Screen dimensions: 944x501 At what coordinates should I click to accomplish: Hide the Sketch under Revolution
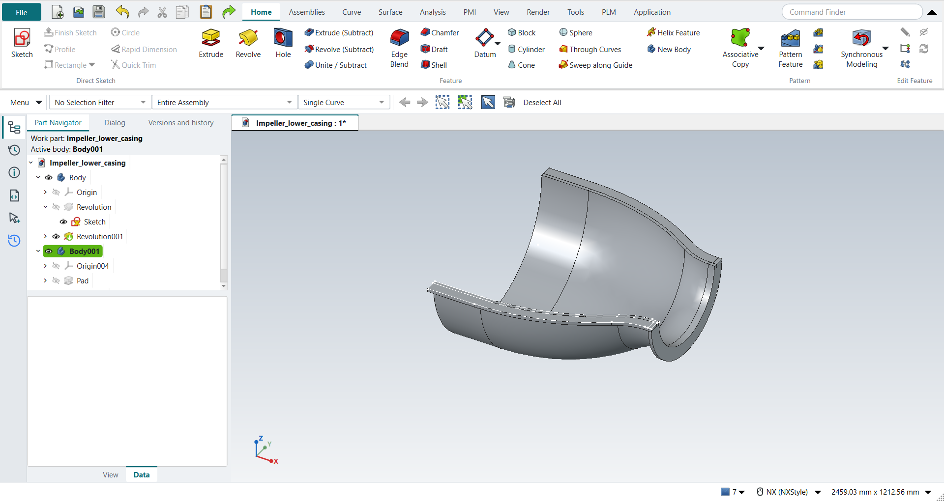(x=63, y=222)
